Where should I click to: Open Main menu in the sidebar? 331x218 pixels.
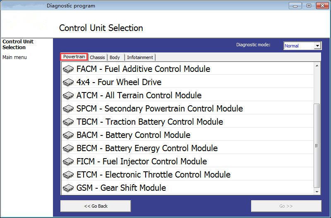click(14, 57)
